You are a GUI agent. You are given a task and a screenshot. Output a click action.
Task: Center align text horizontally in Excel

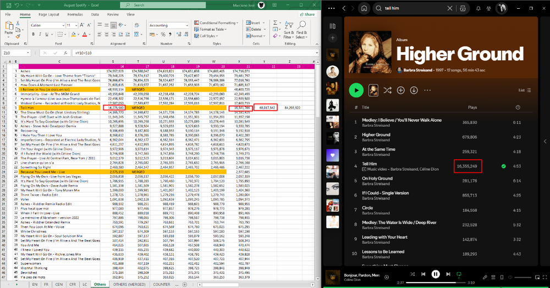[107, 35]
